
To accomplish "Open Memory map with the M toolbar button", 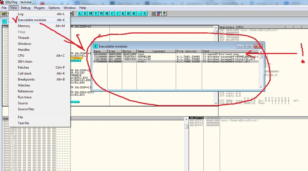I will click(90, 13).
